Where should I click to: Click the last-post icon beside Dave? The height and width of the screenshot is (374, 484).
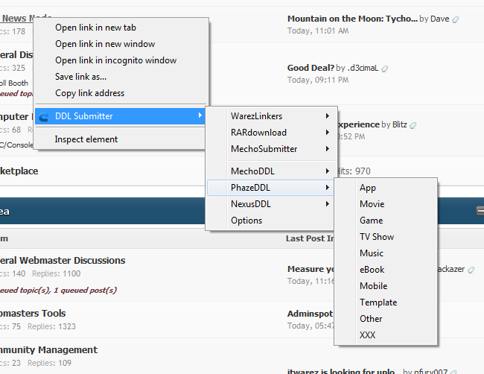click(456, 19)
